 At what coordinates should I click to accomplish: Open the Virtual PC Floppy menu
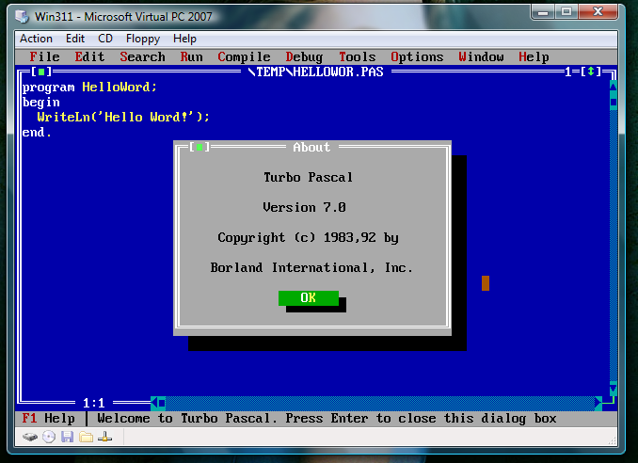point(143,39)
